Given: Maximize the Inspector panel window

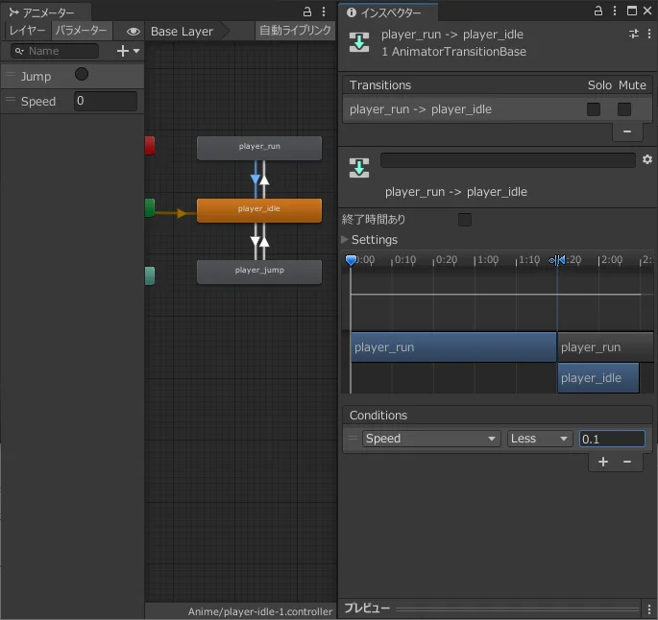Looking at the screenshot, I should pos(631,11).
